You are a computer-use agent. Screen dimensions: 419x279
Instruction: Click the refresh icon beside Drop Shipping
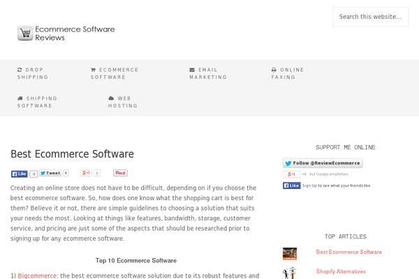tap(20, 70)
